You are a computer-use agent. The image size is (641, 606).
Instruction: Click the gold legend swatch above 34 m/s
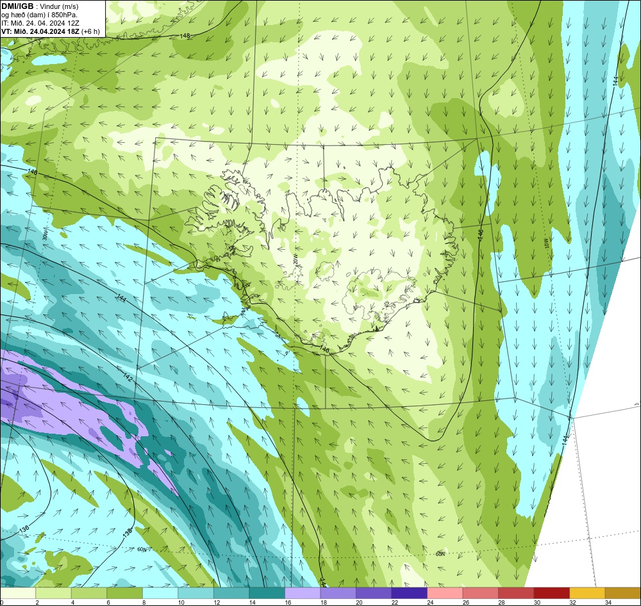[x=622, y=593]
